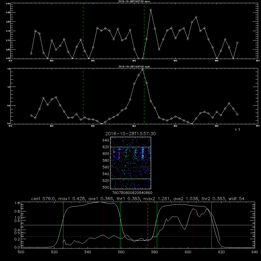
Task: Select the timestamp title above the spectrogram image
Action: pyautogui.click(x=130, y=134)
